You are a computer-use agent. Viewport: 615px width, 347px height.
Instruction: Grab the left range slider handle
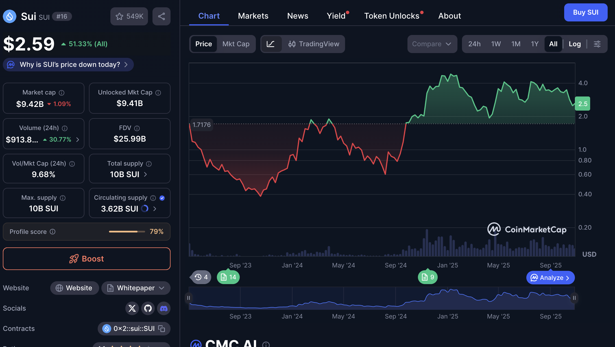click(x=189, y=298)
